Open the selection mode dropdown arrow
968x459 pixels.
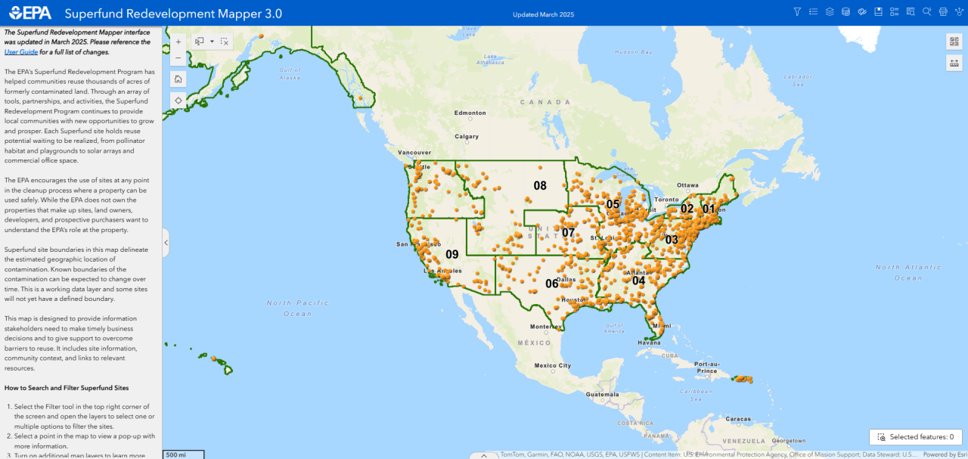pyautogui.click(x=211, y=42)
